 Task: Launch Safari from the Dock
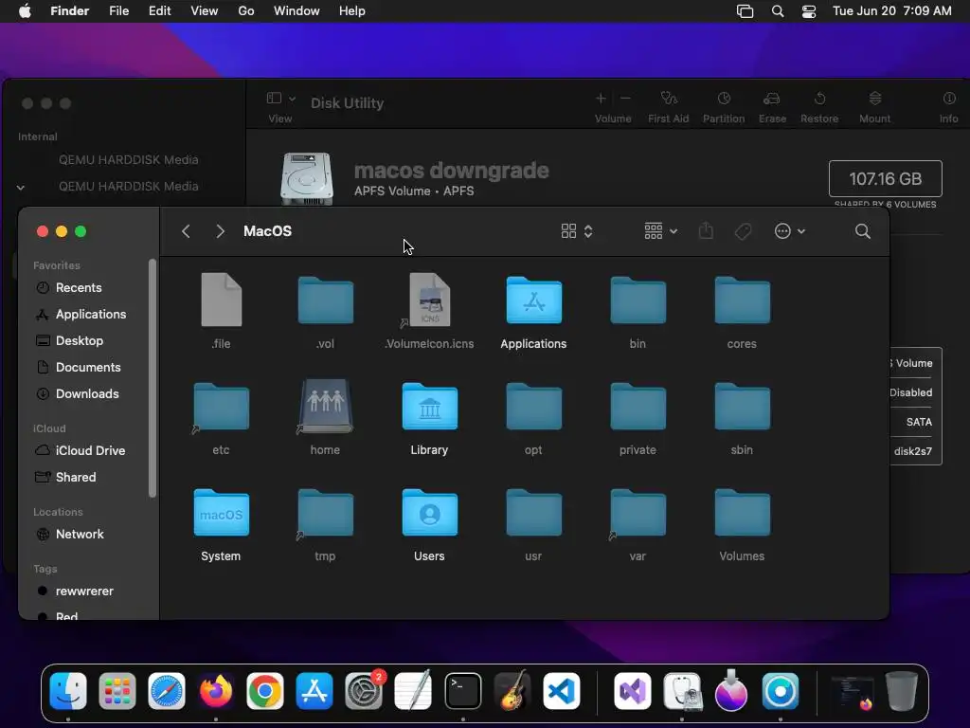click(167, 691)
